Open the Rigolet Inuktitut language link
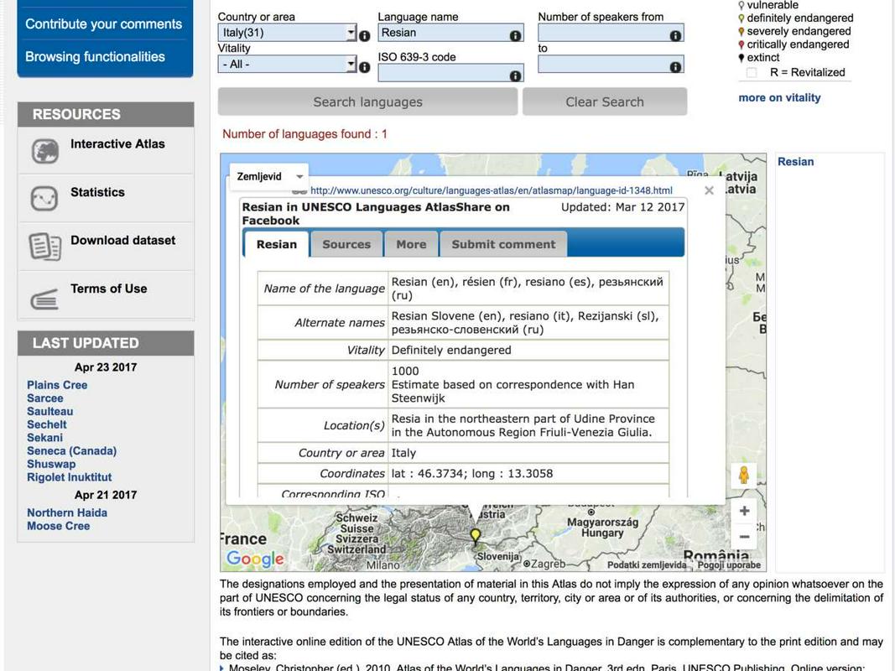This screenshot has width=895, height=671. (69, 477)
